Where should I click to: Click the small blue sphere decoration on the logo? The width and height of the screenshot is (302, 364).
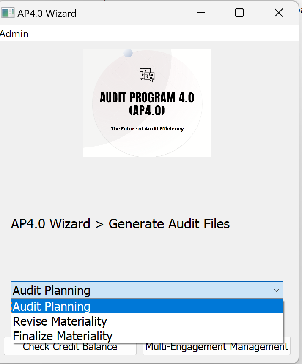point(128,52)
